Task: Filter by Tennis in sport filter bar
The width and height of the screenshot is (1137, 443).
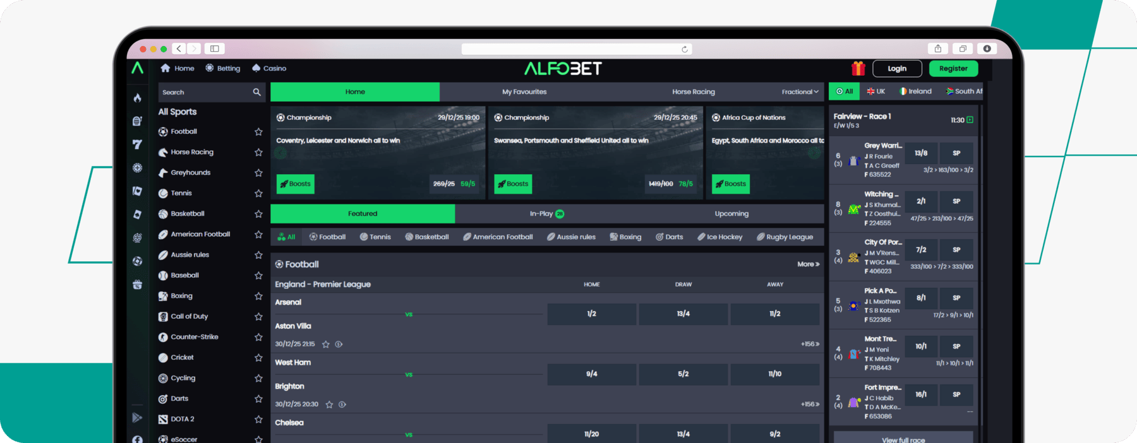Action: coord(375,237)
